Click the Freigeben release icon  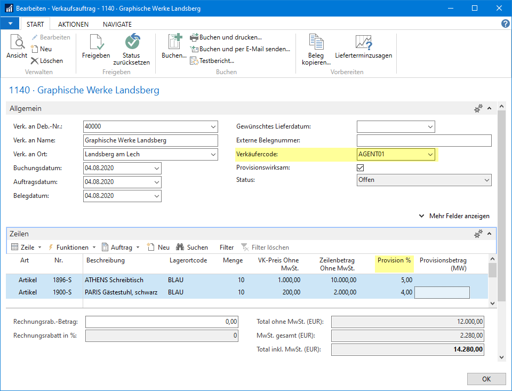tap(96, 43)
